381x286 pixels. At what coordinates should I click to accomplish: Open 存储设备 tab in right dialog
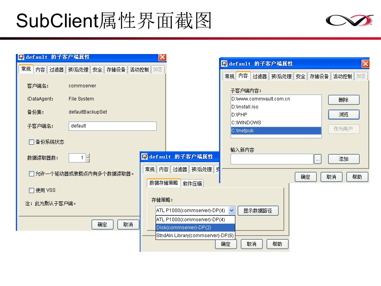click(319, 76)
